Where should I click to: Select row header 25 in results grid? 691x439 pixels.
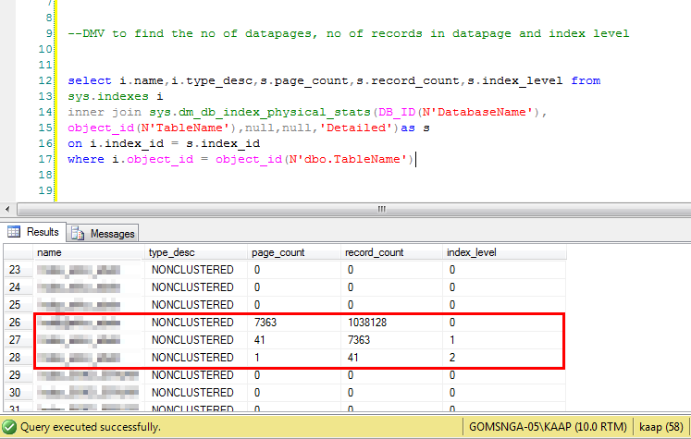click(x=19, y=305)
